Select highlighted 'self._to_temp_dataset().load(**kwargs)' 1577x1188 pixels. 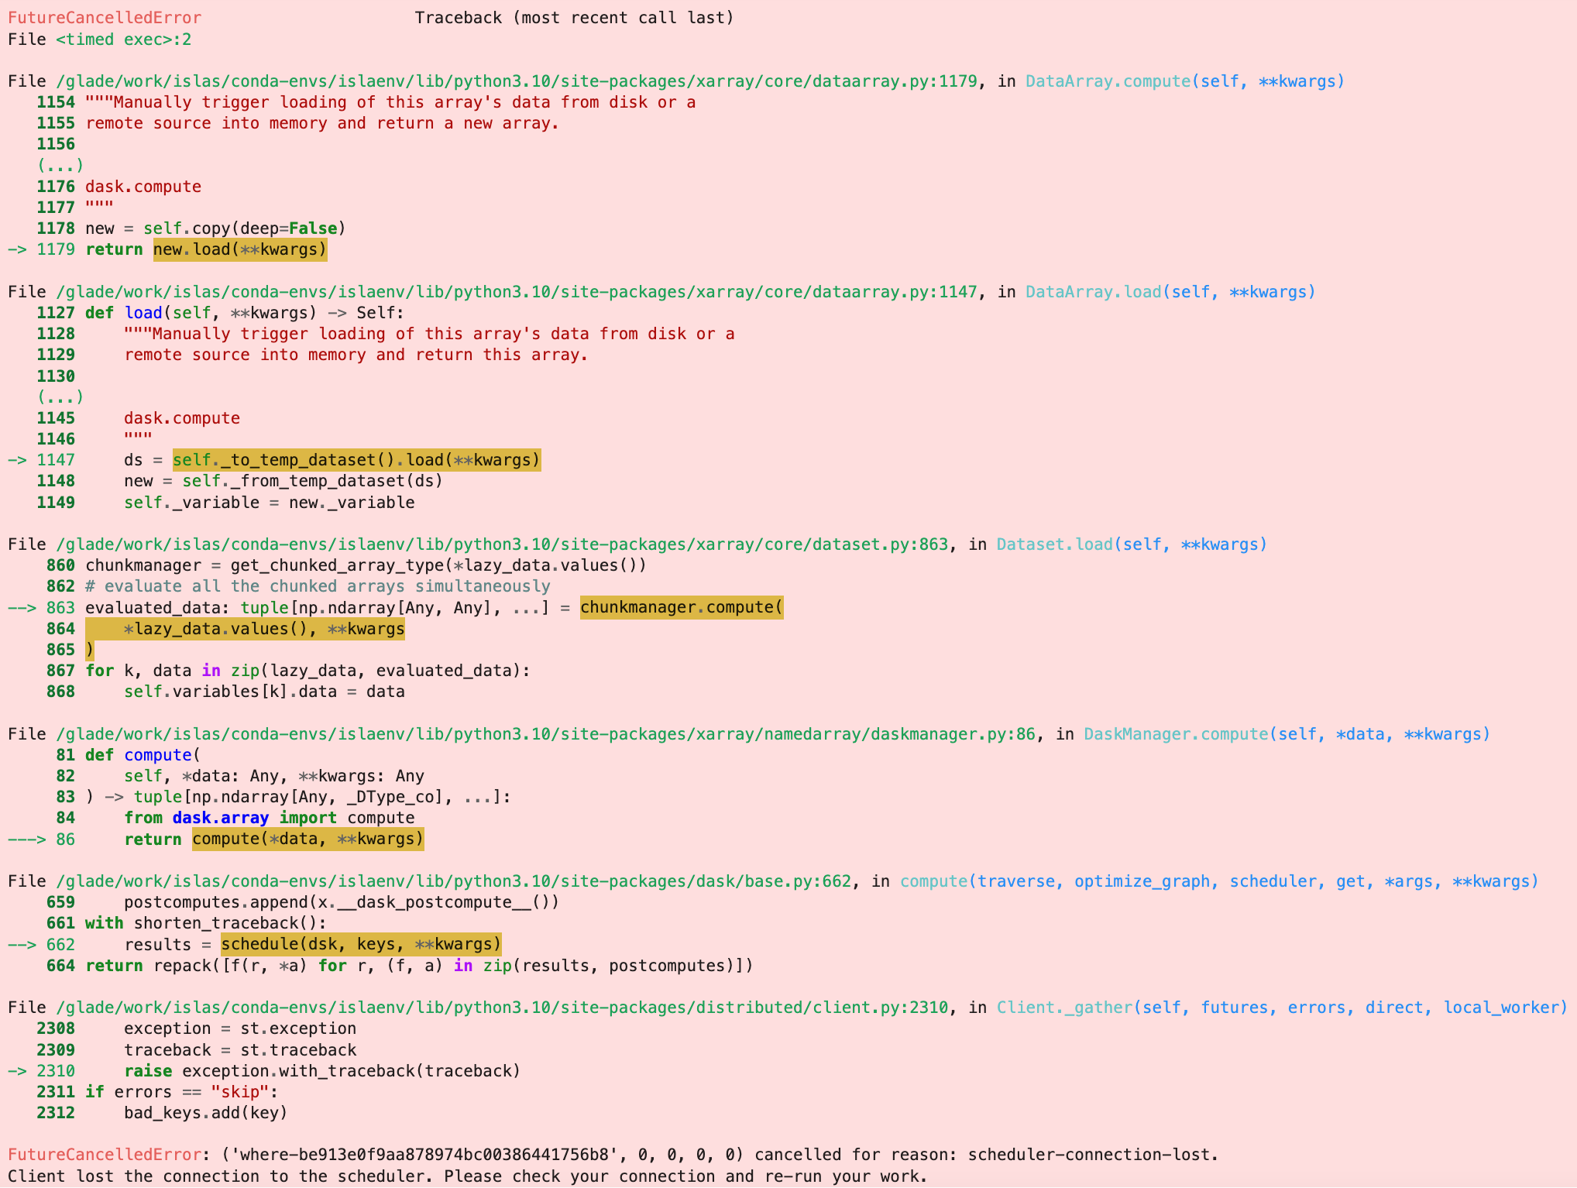click(x=356, y=460)
